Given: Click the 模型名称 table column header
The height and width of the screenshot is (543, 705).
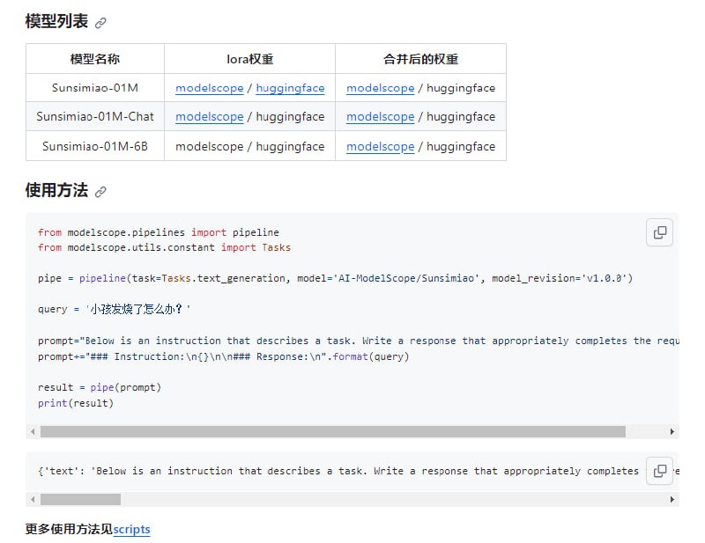Looking at the screenshot, I should pyautogui.click(x=95, y=59).
